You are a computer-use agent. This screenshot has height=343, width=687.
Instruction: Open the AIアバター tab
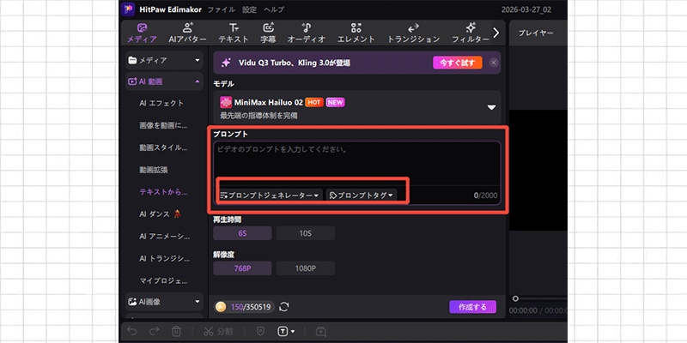pos(187,33)
